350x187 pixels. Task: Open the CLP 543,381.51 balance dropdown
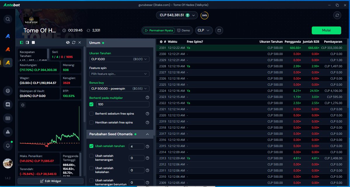pos(177,15)
